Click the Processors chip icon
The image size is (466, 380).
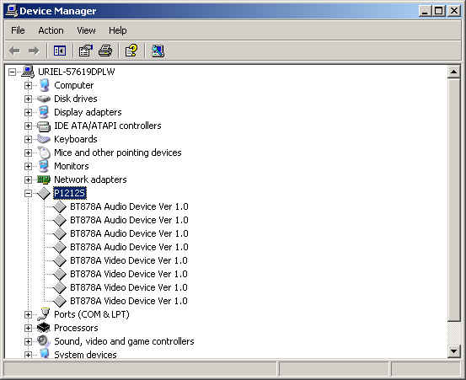coord(44,328)
